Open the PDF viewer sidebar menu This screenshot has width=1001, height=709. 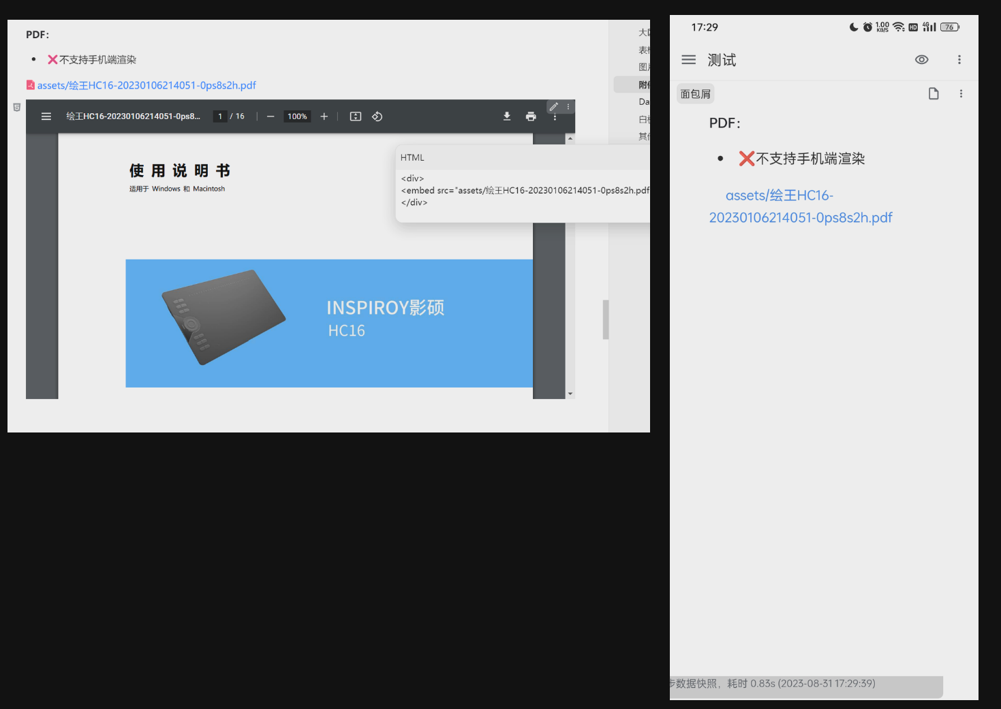[46, 116]
